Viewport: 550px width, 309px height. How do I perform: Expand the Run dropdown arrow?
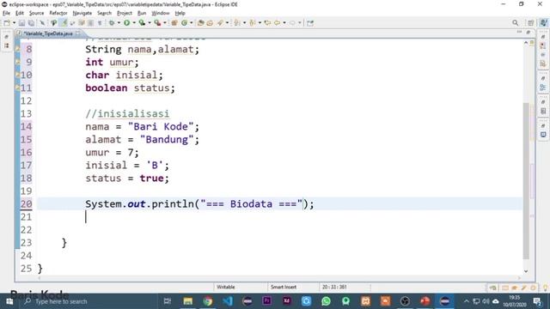(134, 23)
